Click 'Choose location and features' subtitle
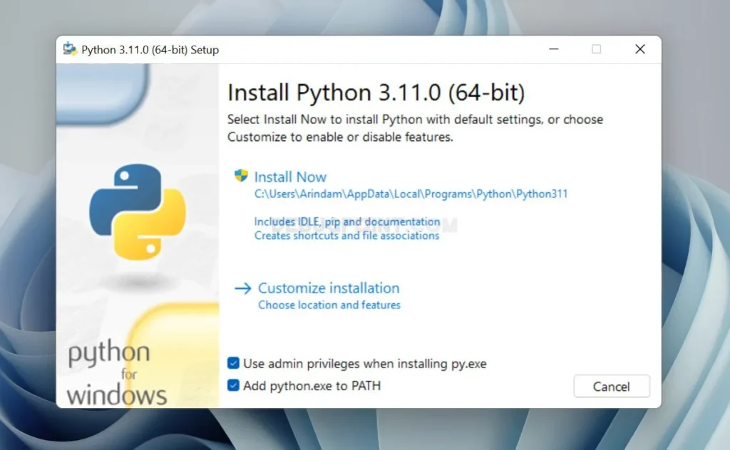730x450 pixels. 329,305
